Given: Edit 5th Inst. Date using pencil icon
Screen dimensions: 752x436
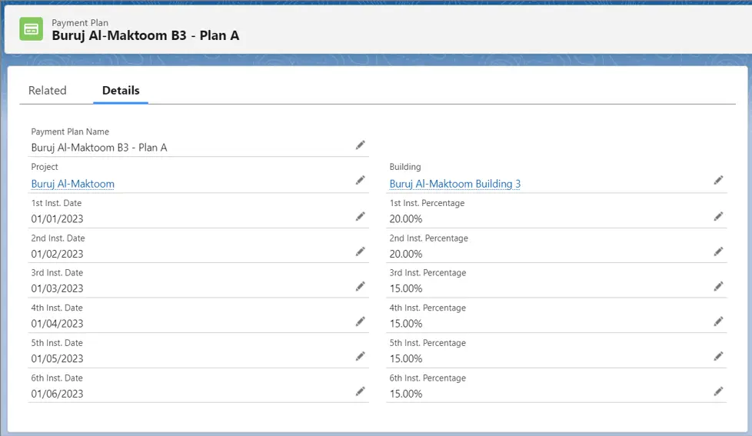Looking at the screenshot, I should pyautogui.click(x=360, y=357).
